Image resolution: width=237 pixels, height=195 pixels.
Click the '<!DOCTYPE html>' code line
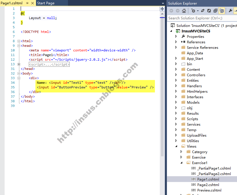[36, 32]
